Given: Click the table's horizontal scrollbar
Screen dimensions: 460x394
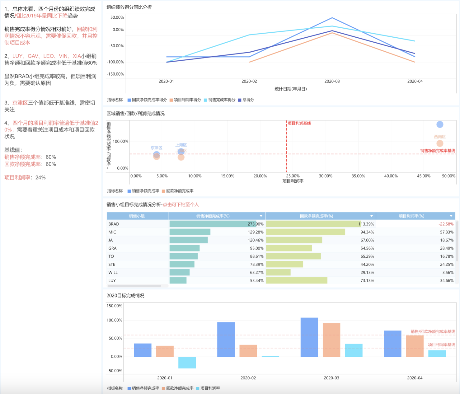Looking at the screenshot, I should coord(134,286).
